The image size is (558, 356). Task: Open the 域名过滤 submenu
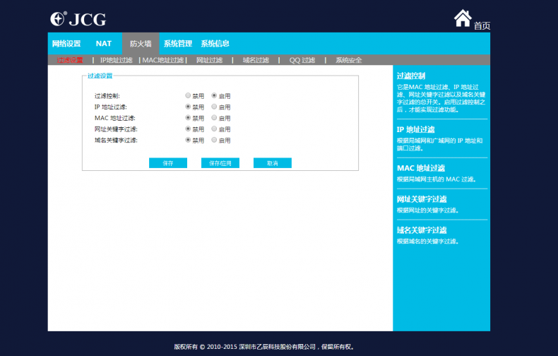256,60
